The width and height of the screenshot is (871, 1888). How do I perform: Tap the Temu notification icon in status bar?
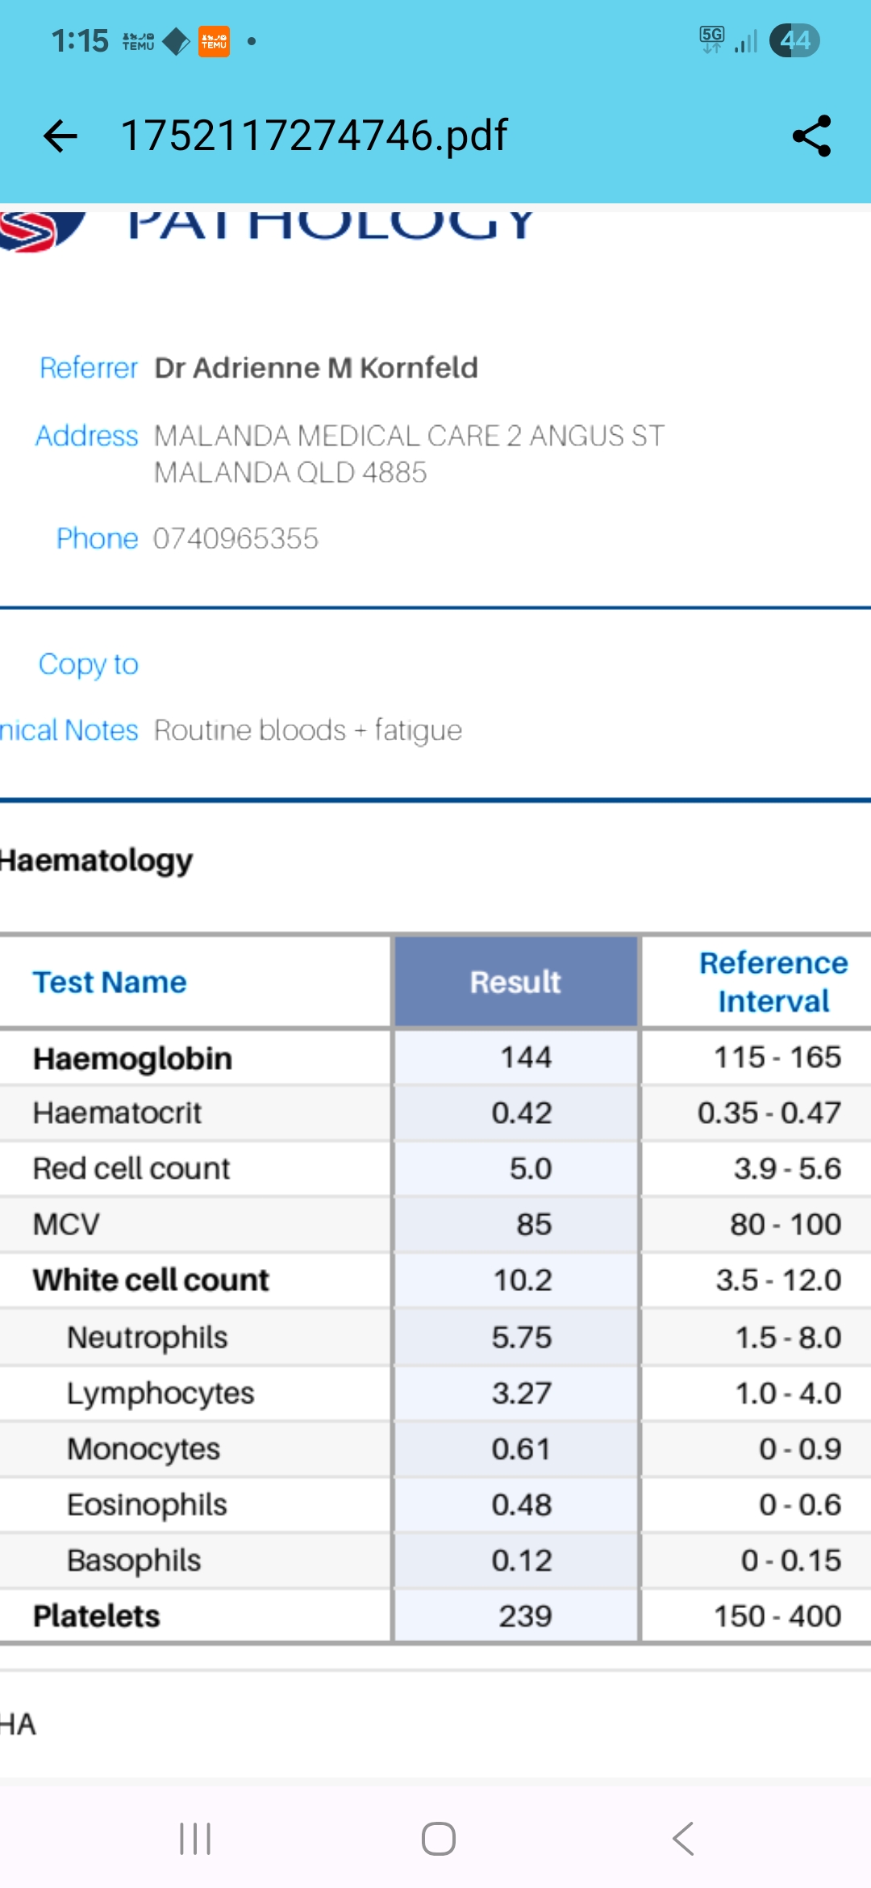coord(214,41)
